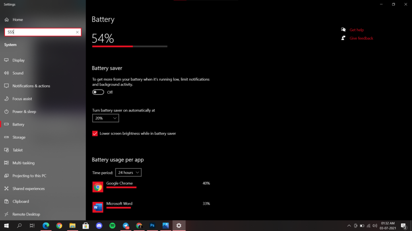
Task: Open Storage settings in the sidebar
Action: pos(19,137)
